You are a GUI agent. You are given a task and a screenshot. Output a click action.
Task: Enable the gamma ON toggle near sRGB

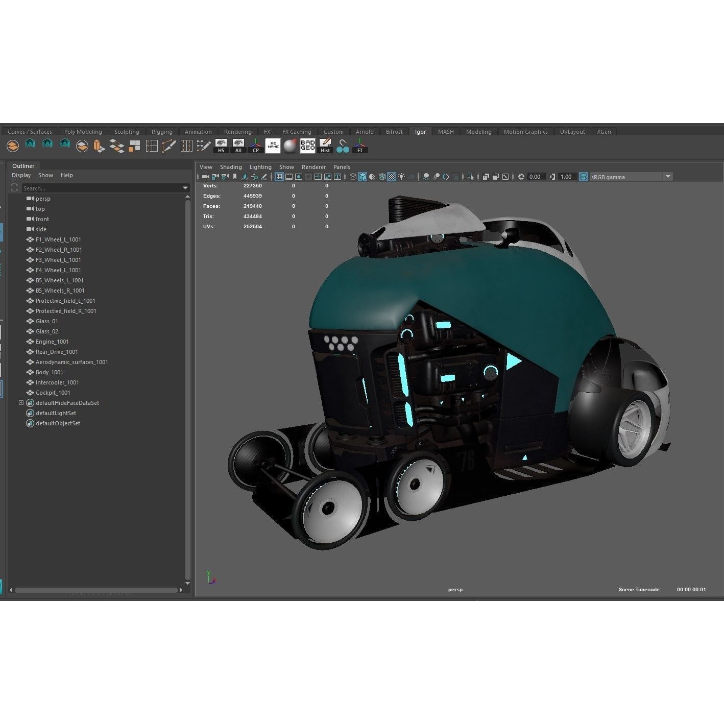pos(583,177)
